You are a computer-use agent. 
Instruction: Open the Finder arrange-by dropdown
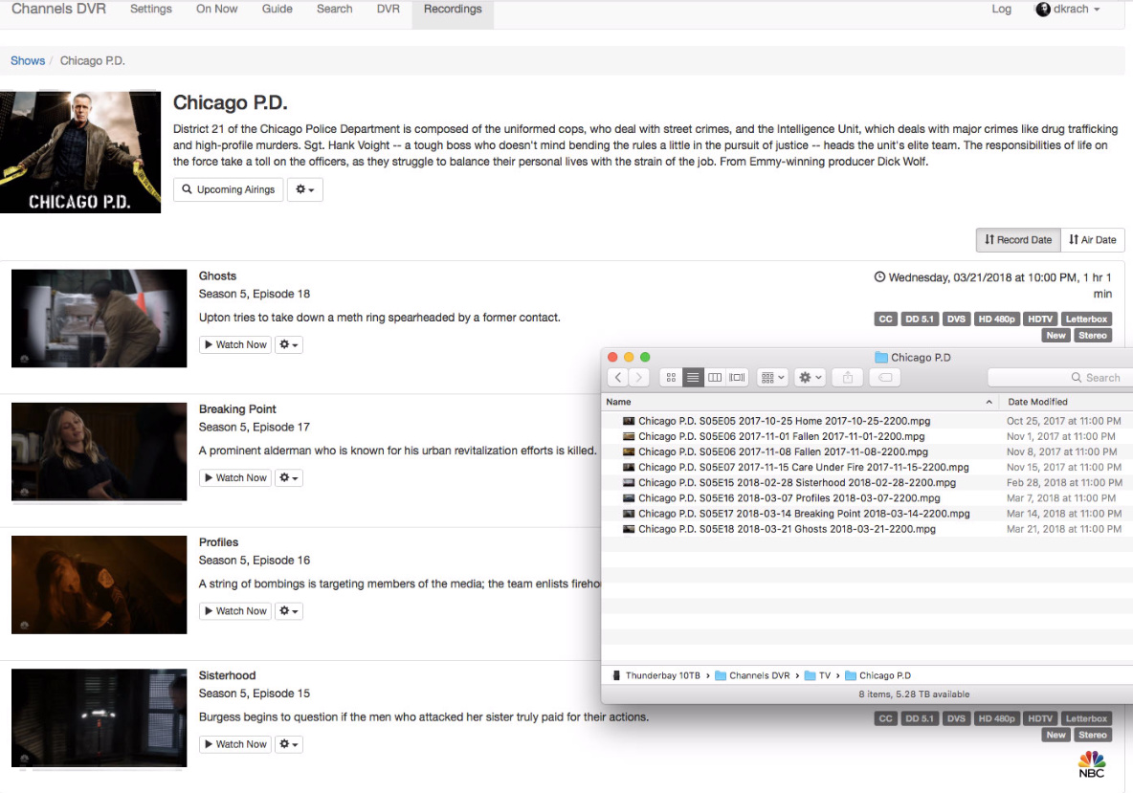[x=771, y=378]
